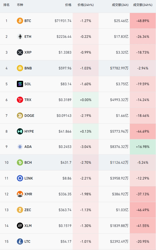Click the BTC Bitcoin coin icon
The width and height of the screenshot is (156, 250).
(x=20, y=21)
